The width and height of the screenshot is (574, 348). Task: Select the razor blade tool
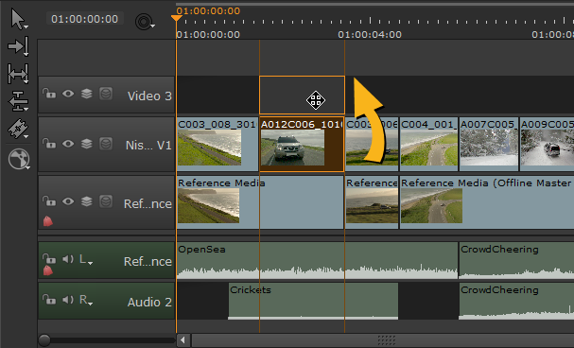[18, 129]
